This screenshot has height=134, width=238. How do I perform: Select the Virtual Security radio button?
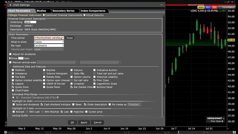[84, 15]
